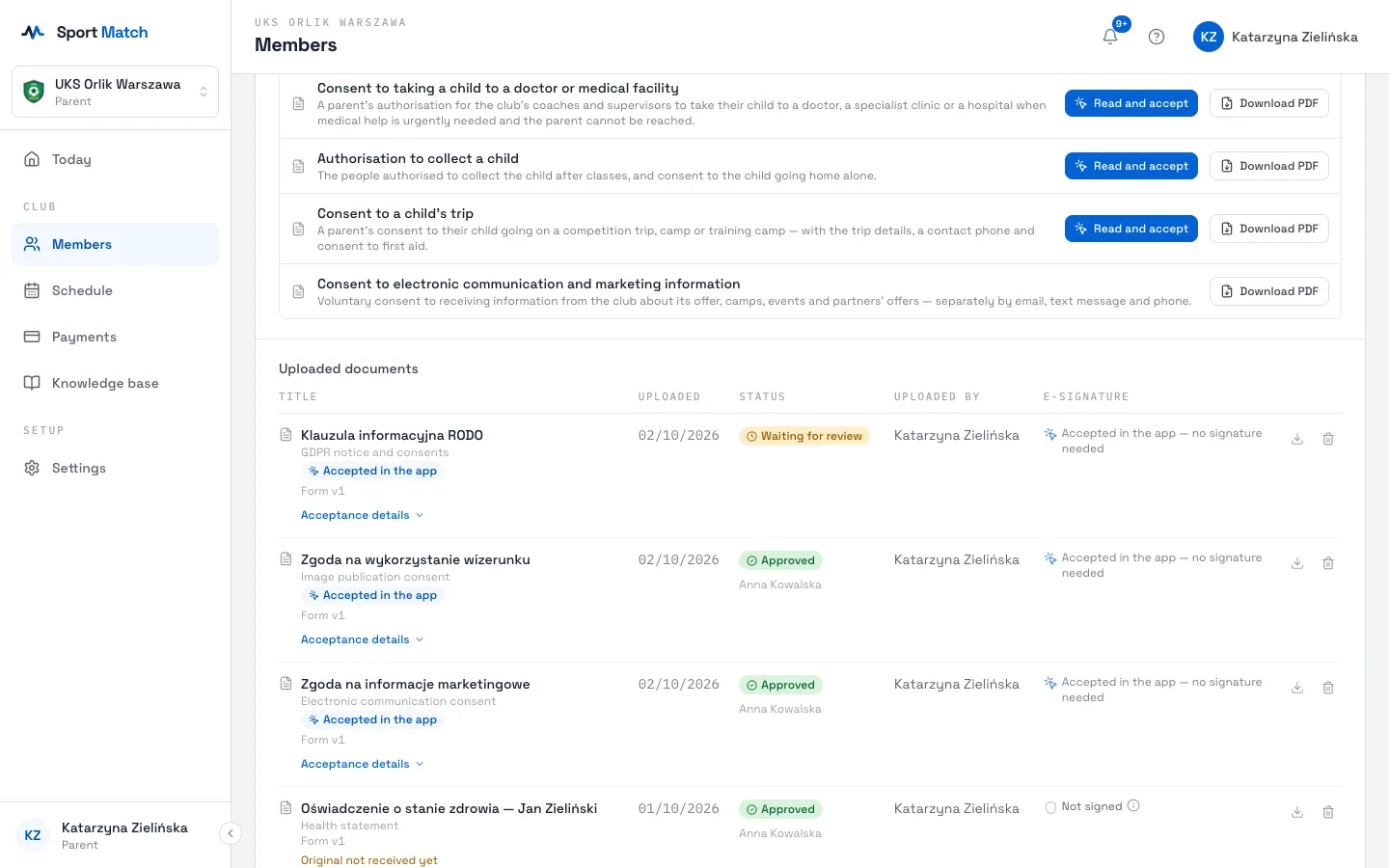Download the Klauzula informacyjna RODO document

[x=1297, y=439]
